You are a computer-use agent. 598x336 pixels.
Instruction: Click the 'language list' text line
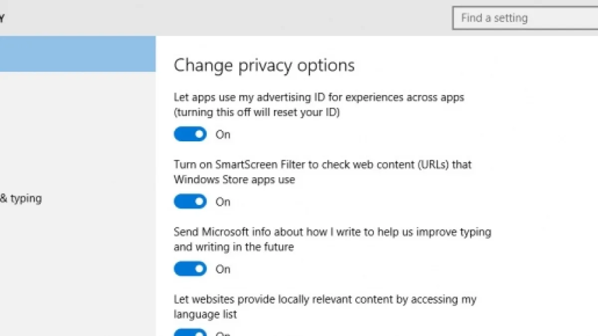tap(205, 315)
